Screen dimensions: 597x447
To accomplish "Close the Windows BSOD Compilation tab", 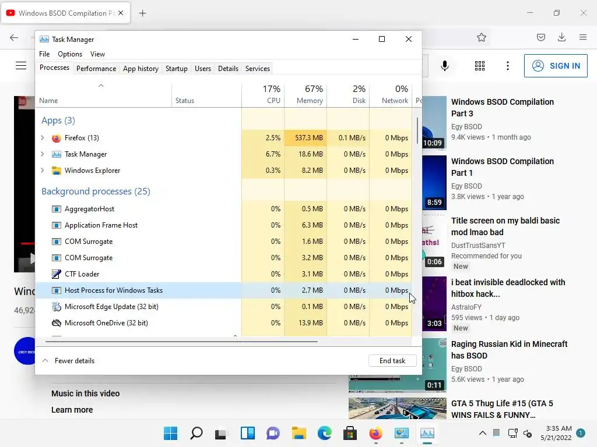I will click(x=121, y=13).
